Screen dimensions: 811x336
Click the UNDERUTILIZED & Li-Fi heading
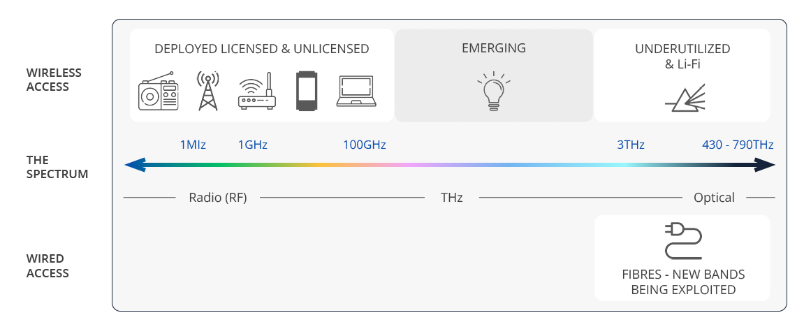pyautogui.click(x=682, y=57)
